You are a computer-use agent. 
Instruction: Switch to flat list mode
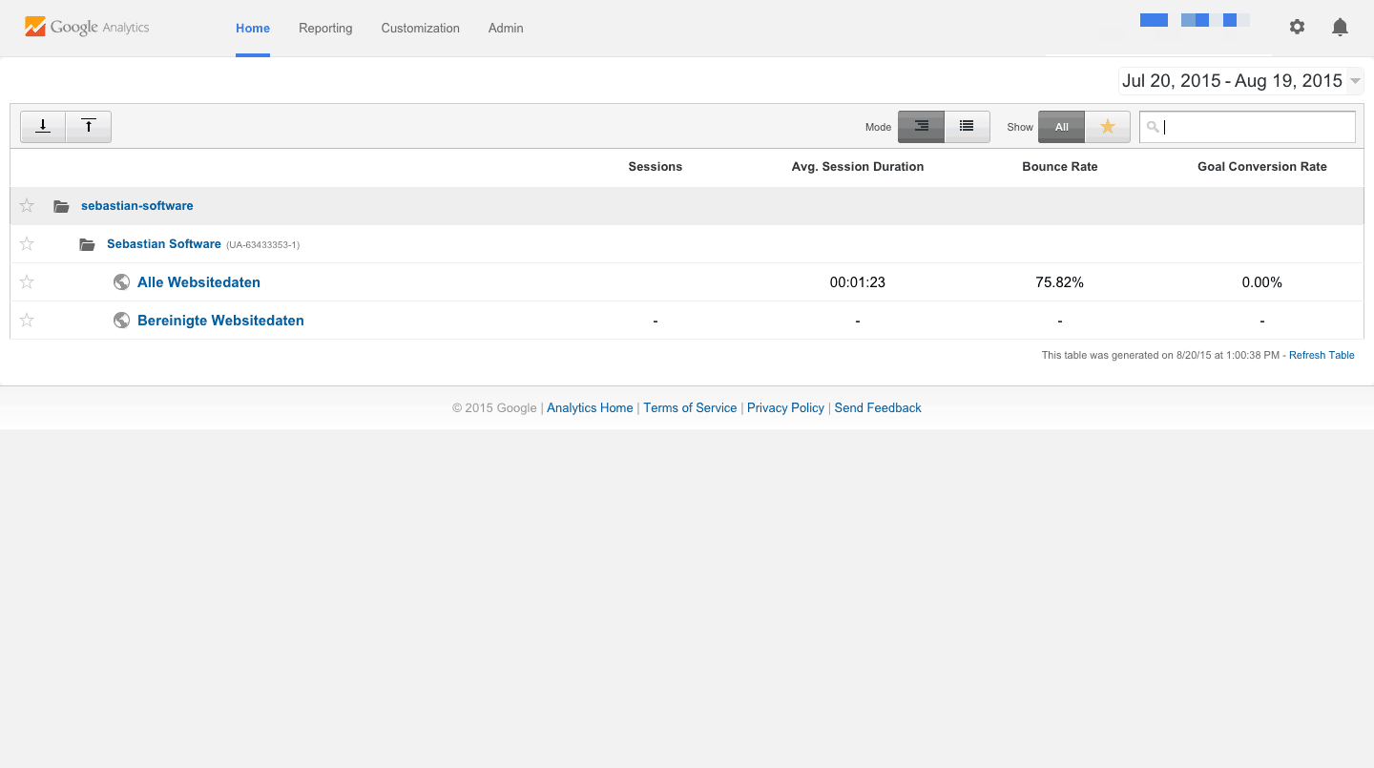point(967,126)
